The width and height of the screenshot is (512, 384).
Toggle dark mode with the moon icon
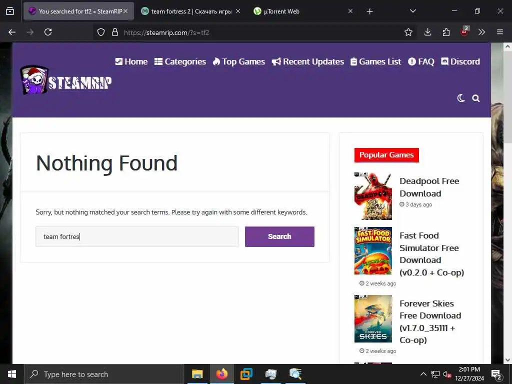(460, 98)
